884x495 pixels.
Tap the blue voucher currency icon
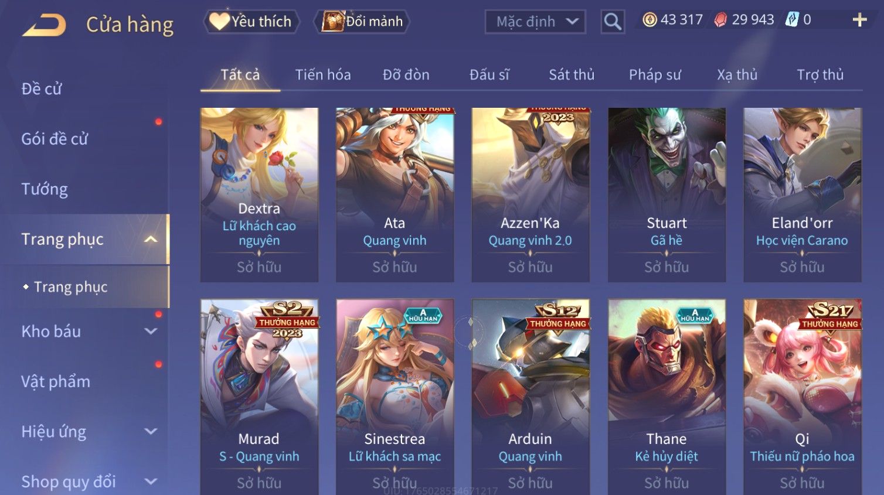click(792, 19)
